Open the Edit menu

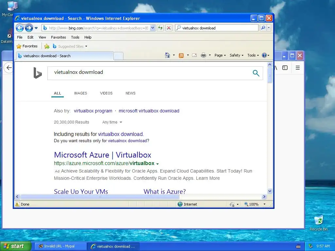pos(30,37)
